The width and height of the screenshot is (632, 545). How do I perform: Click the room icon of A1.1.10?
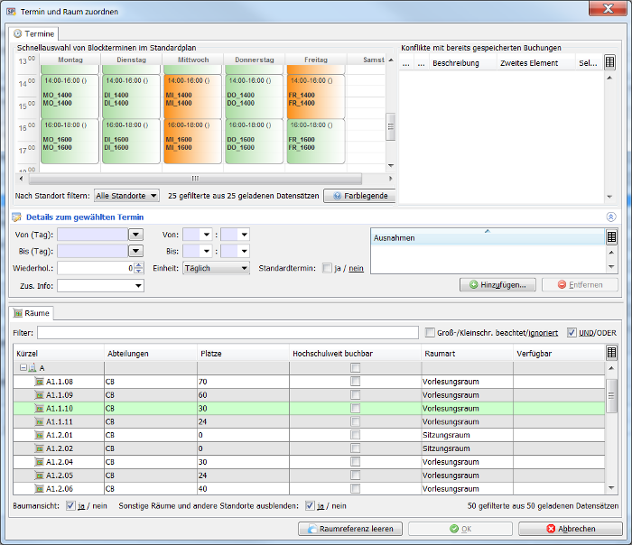pyautogui.click(x=39, y=409)
